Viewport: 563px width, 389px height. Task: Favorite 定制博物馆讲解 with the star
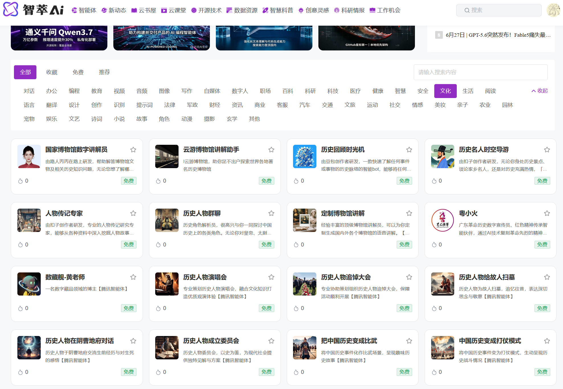click(x=409, y=213)
